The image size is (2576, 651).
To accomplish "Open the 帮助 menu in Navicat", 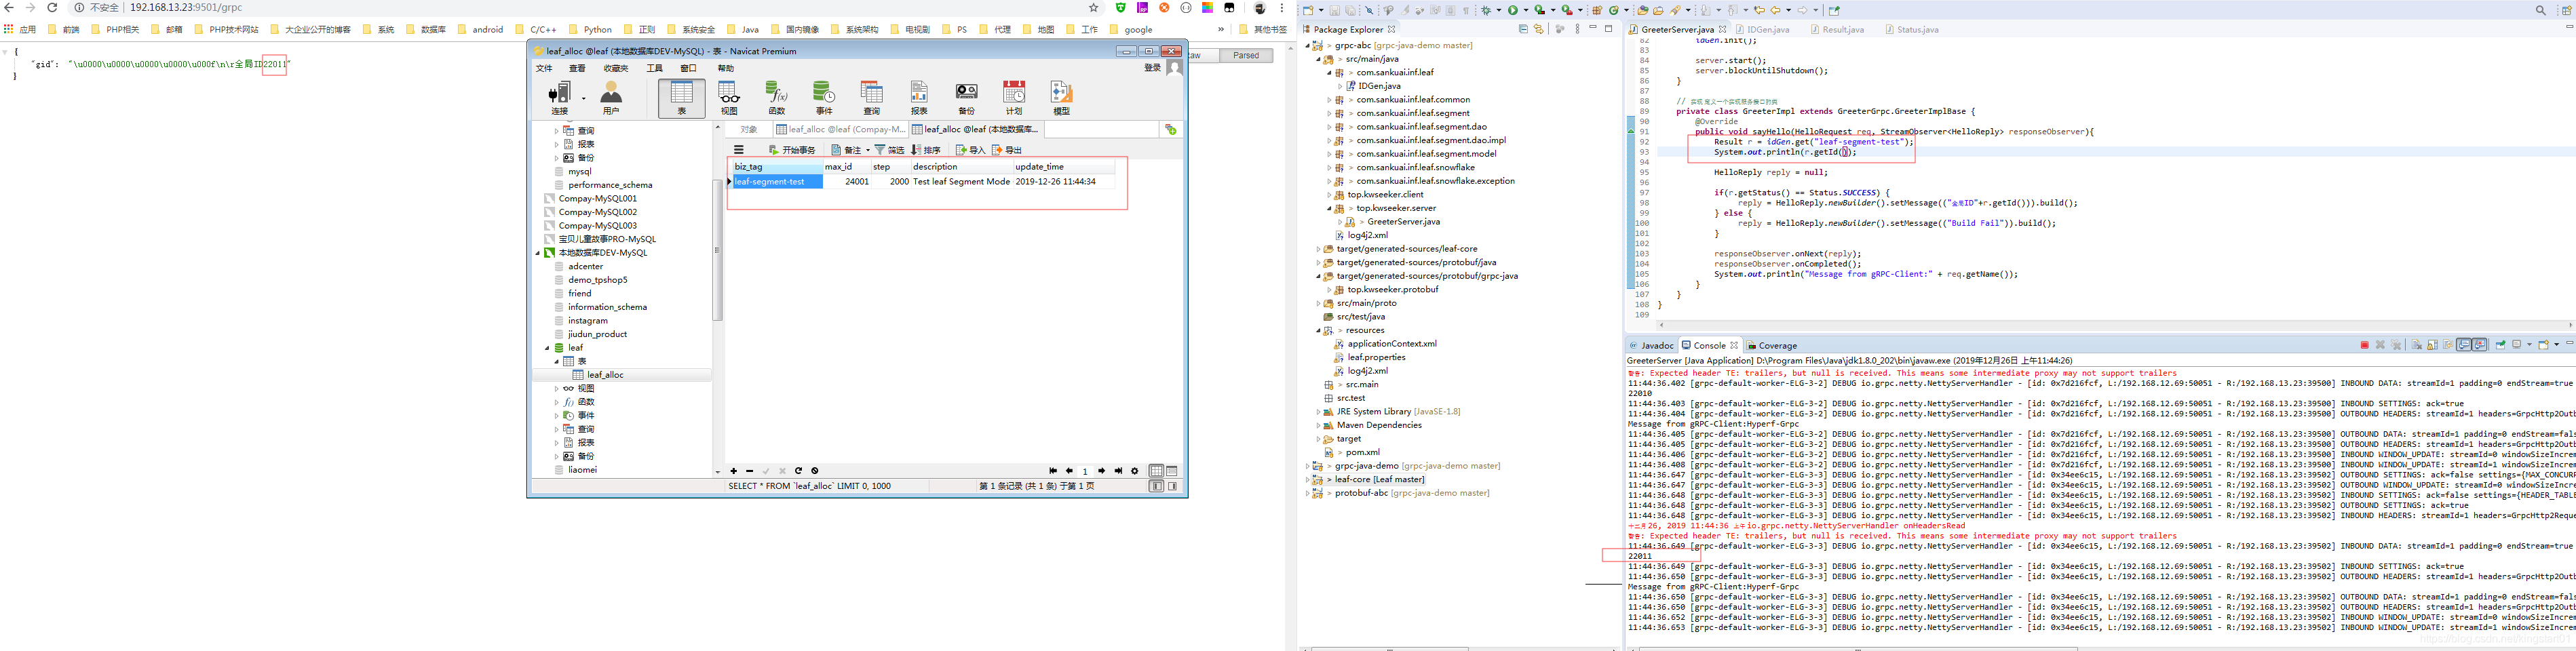I will (726, 69).
